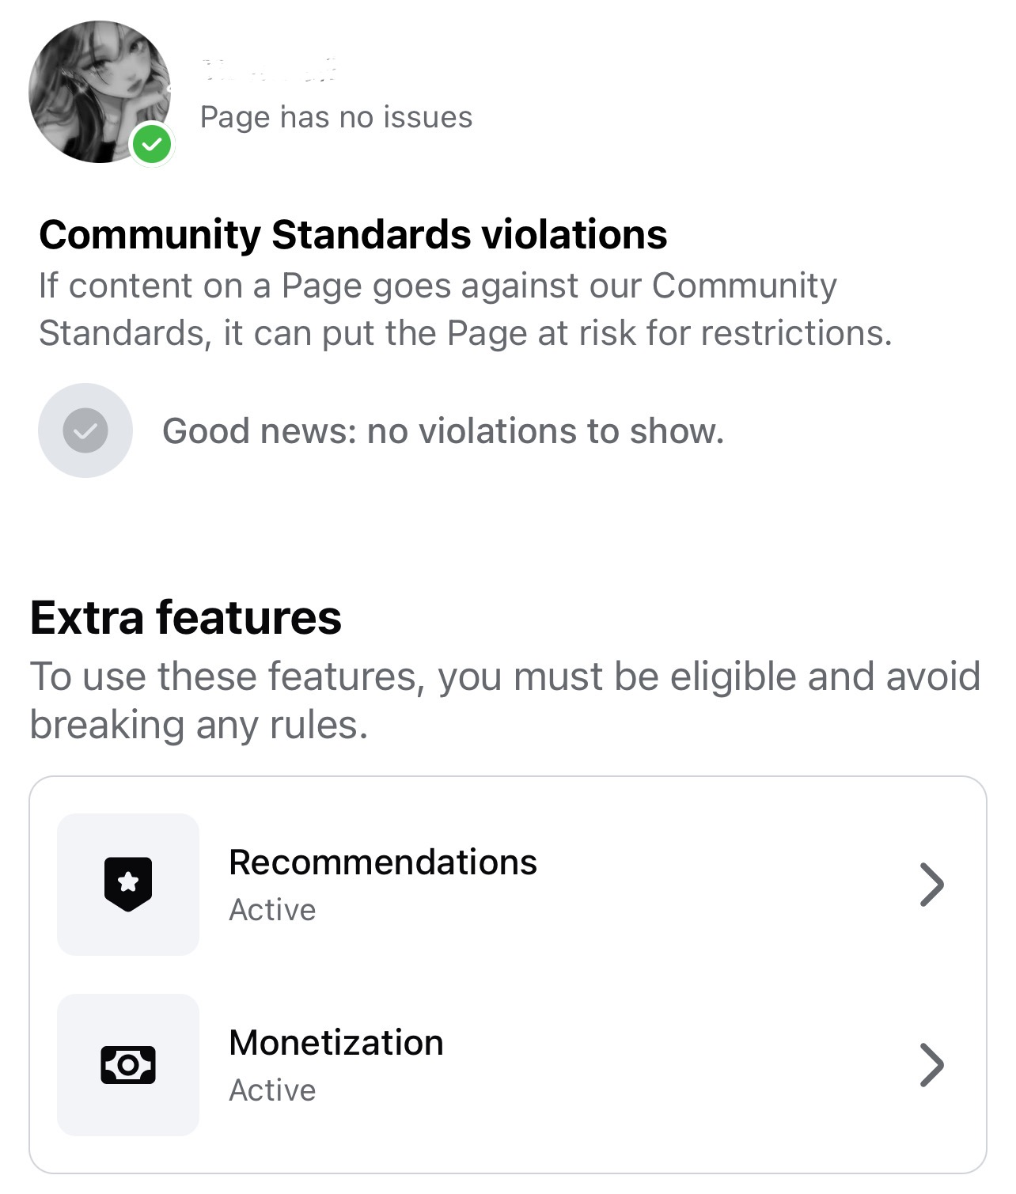Open the Monetization money icon
The image size is (1016, 1194).
coord(128,1064)
